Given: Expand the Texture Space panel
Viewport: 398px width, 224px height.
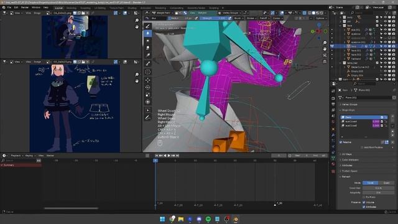Looking at the screenshot, I should (349, 171).
